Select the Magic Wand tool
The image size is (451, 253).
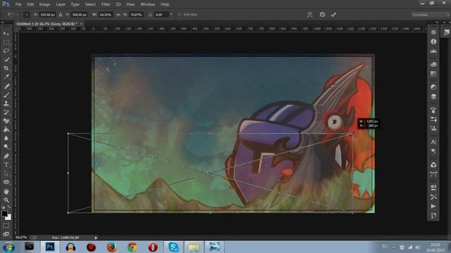6,60
